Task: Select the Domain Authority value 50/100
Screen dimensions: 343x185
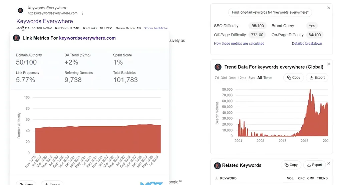Action: (26, 63)
